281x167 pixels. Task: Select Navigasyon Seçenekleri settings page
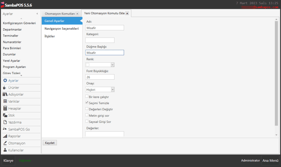pos(61,29)
